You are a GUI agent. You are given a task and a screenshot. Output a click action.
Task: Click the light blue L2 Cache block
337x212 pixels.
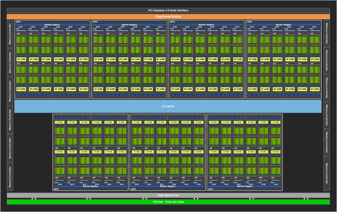[x=168, y=106]
